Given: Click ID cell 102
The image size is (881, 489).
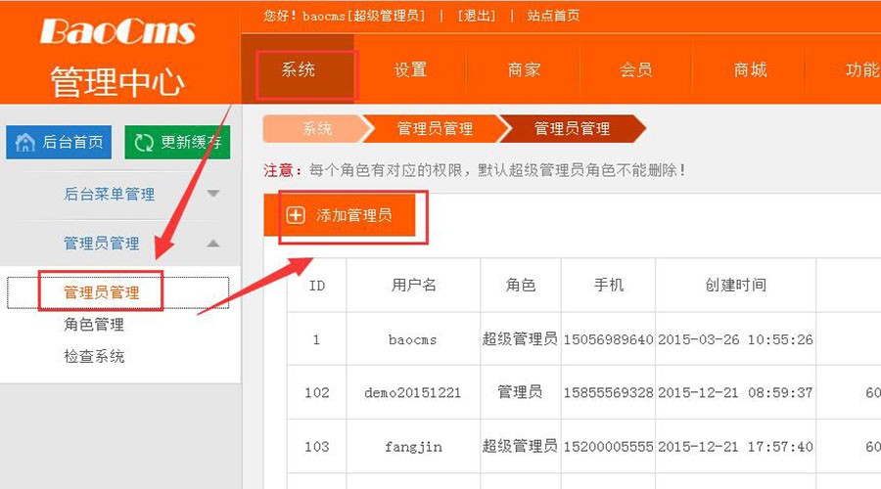Looking at the screenshot, I should 317,393.
